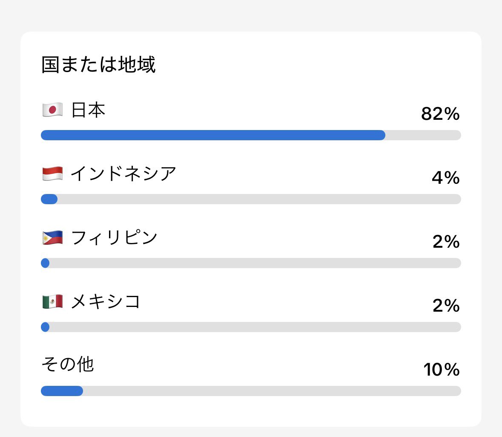Select the フィリピン country label

pos(114,237)
